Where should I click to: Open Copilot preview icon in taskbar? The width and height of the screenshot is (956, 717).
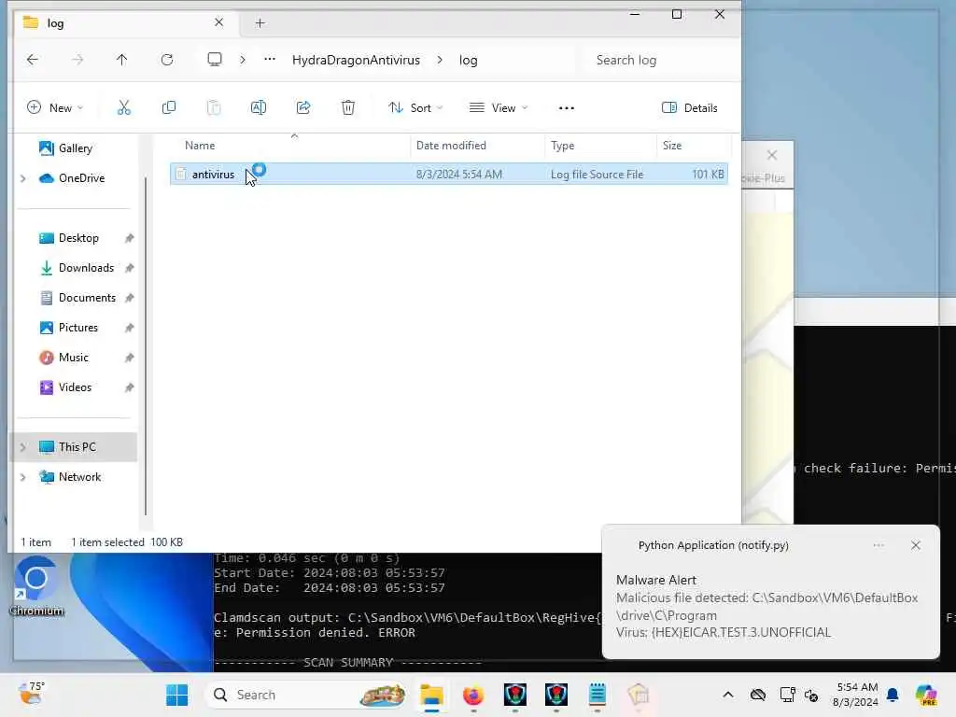tap(927, 695)
